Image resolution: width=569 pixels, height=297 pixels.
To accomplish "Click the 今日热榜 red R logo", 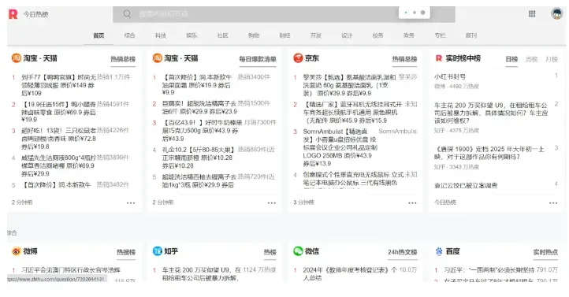I will tap(13, 14).
